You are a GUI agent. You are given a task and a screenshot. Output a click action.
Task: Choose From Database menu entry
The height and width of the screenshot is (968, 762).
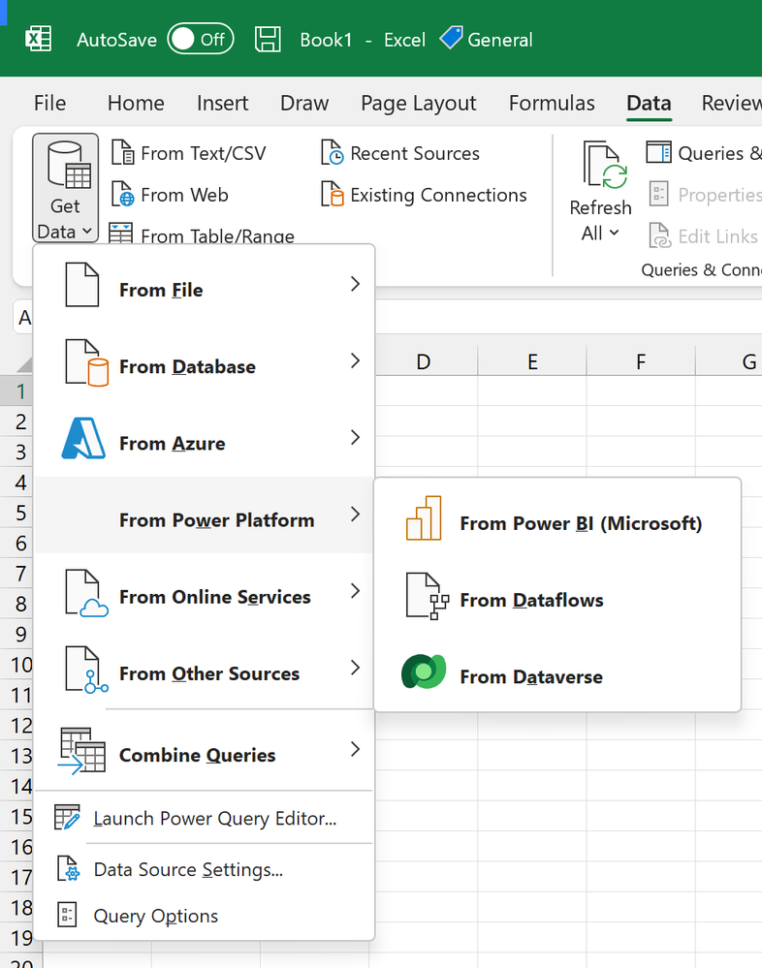click(x=205, y=361)
